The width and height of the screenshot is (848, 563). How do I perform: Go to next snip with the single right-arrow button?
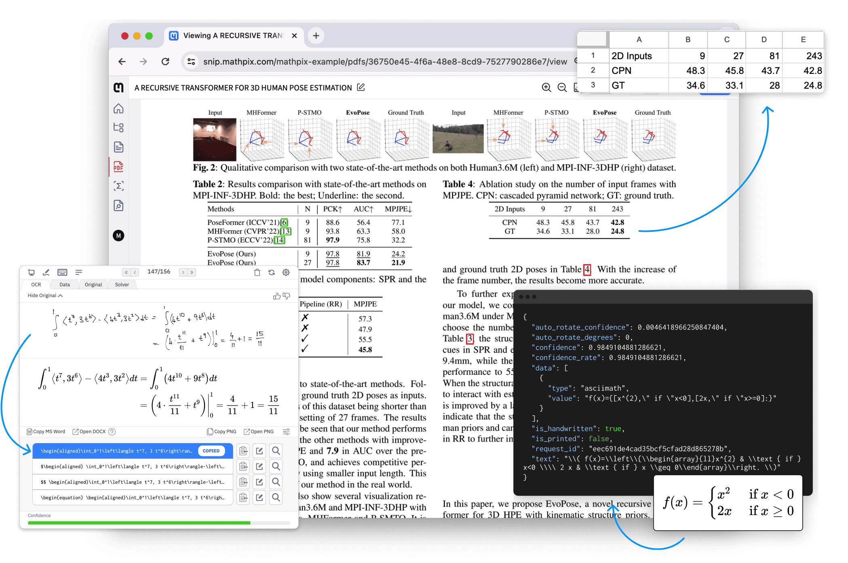(x=183, y=272)
